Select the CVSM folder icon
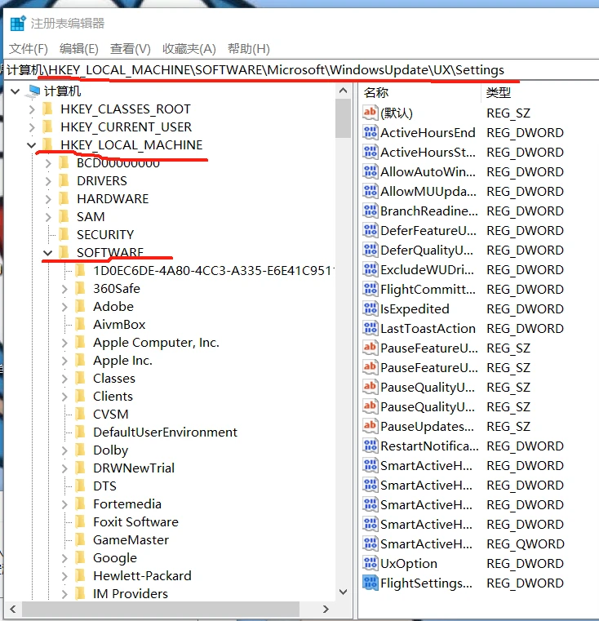 [80, 414]
